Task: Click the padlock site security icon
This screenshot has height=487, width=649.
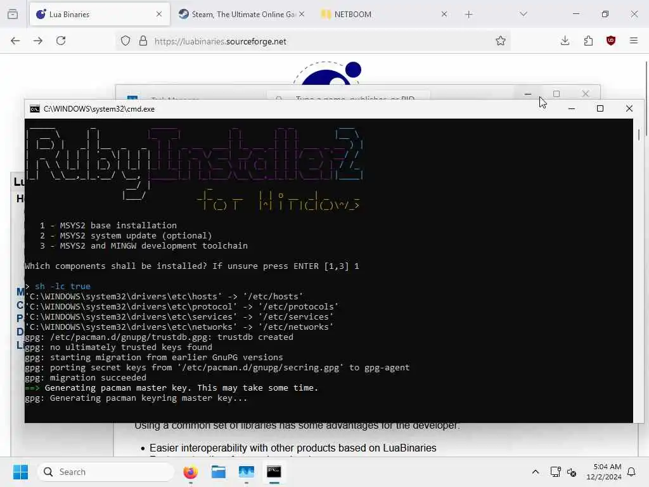Action: 143,41
